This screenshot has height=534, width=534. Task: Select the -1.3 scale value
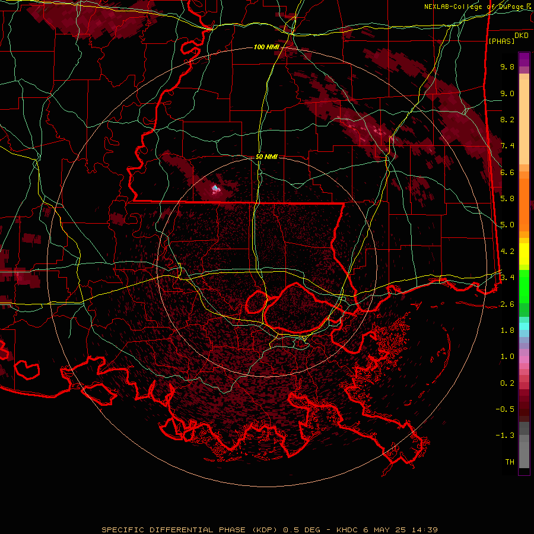click(x=505, y=436)
